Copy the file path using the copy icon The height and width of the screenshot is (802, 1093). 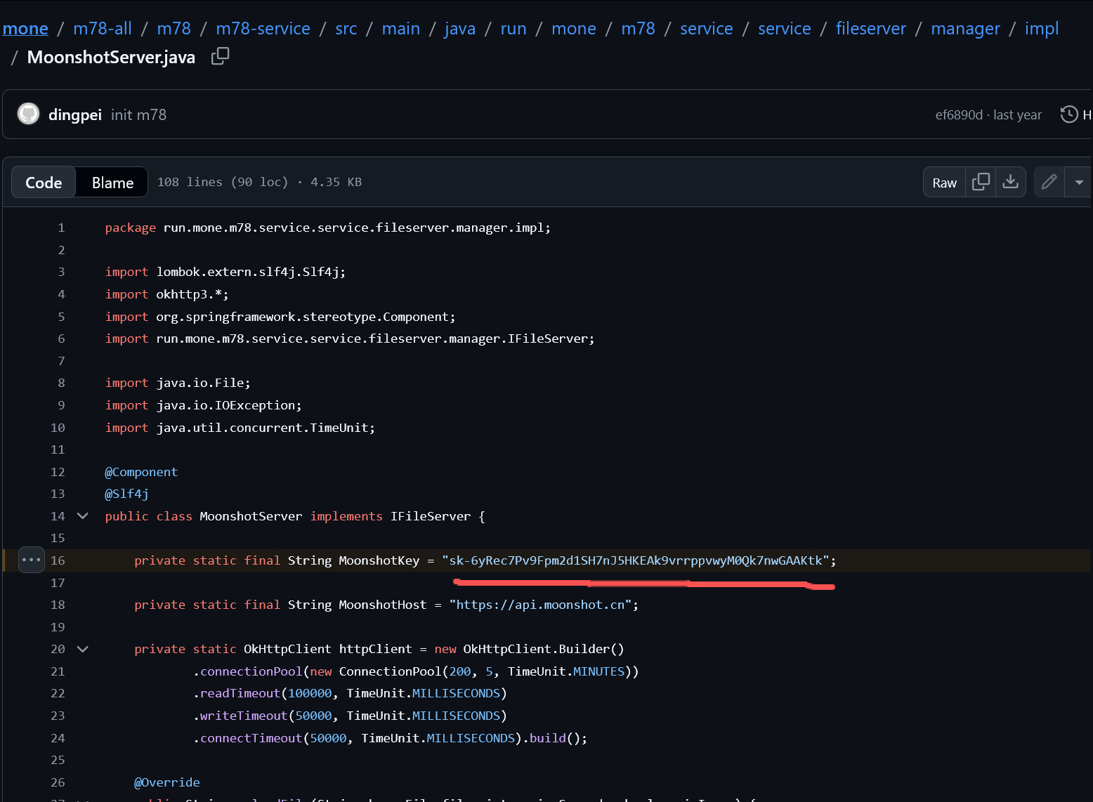pos(220,56)
